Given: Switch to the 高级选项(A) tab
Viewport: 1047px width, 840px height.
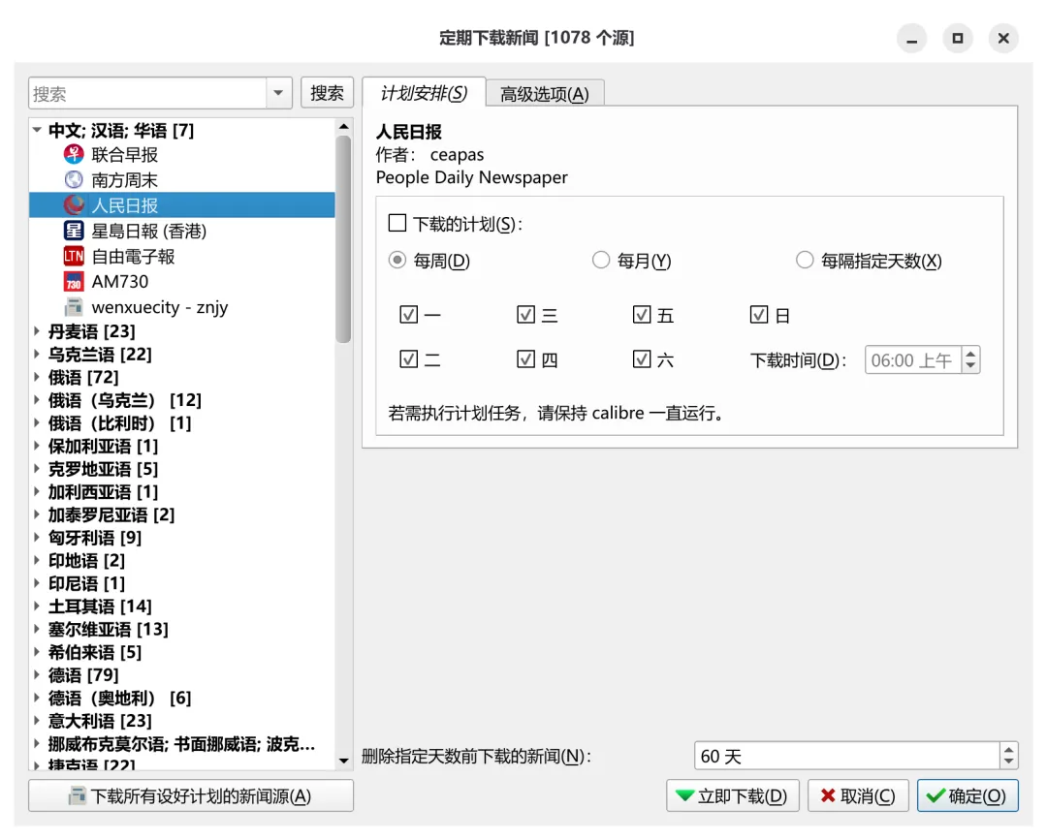Looking at the screenshot, I should (x=545, y=94).
